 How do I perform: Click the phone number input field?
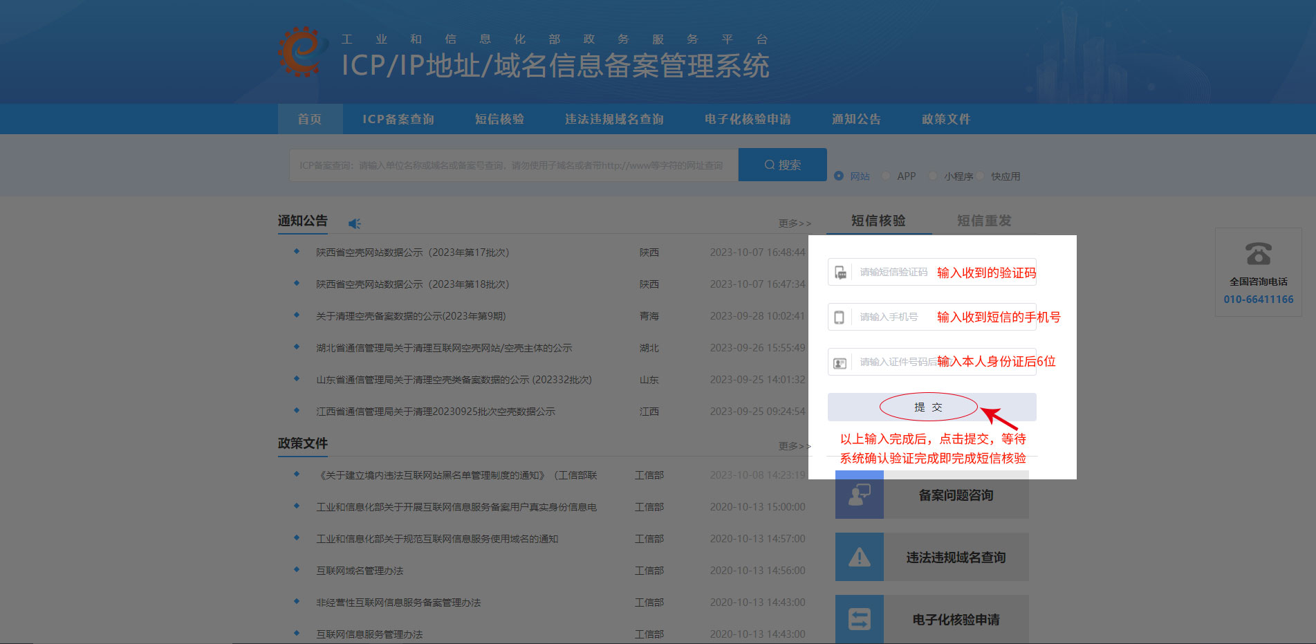[892, 318]
